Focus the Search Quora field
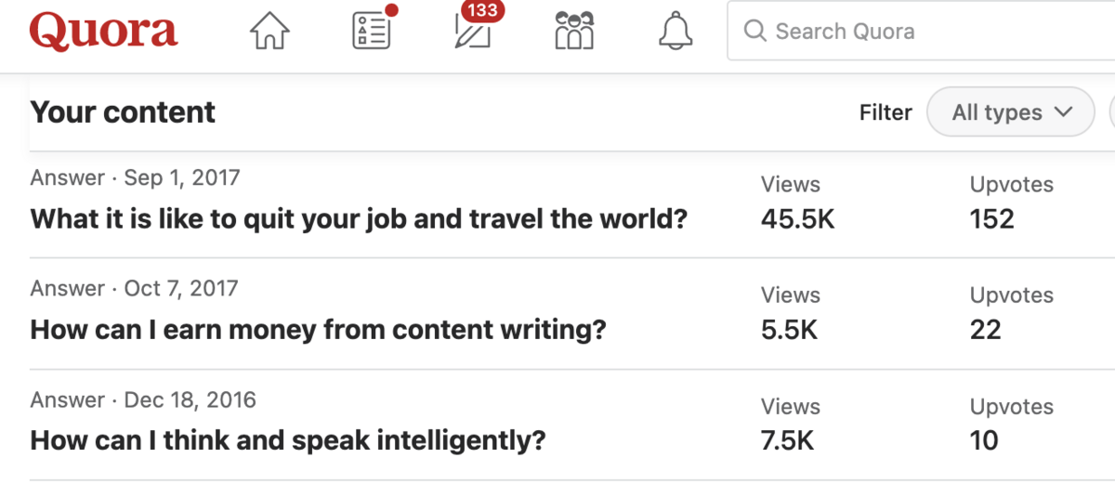1115x497 pixels. (x=921, y=31)
